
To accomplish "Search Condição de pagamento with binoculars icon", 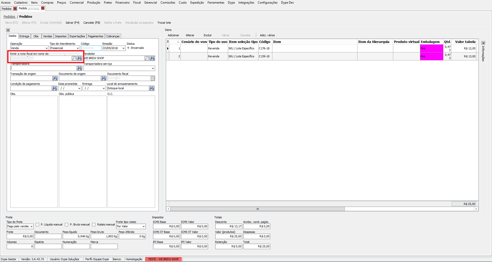I will [x=54, y=88].
